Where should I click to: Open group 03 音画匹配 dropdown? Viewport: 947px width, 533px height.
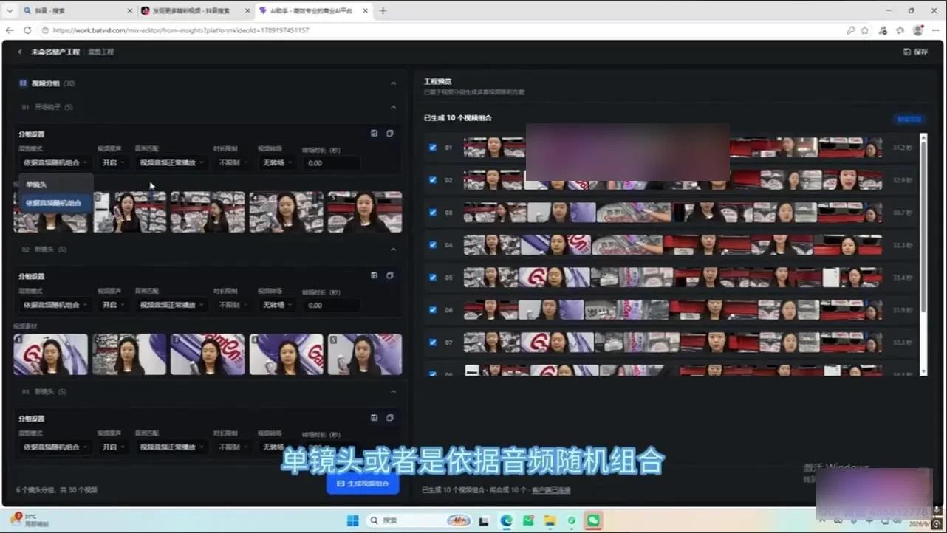(171, 447)
